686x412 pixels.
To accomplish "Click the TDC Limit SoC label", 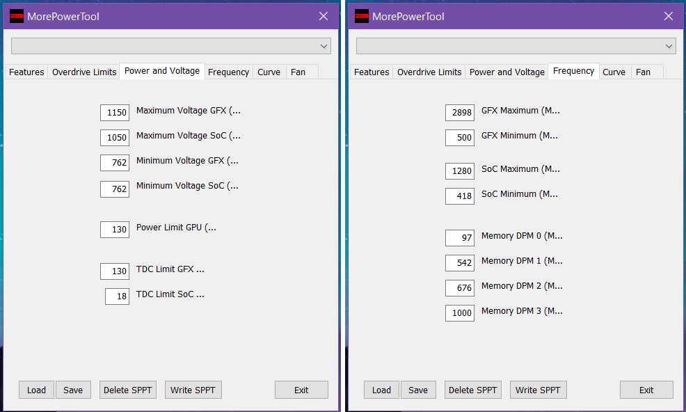I will [x=170, y=294].
